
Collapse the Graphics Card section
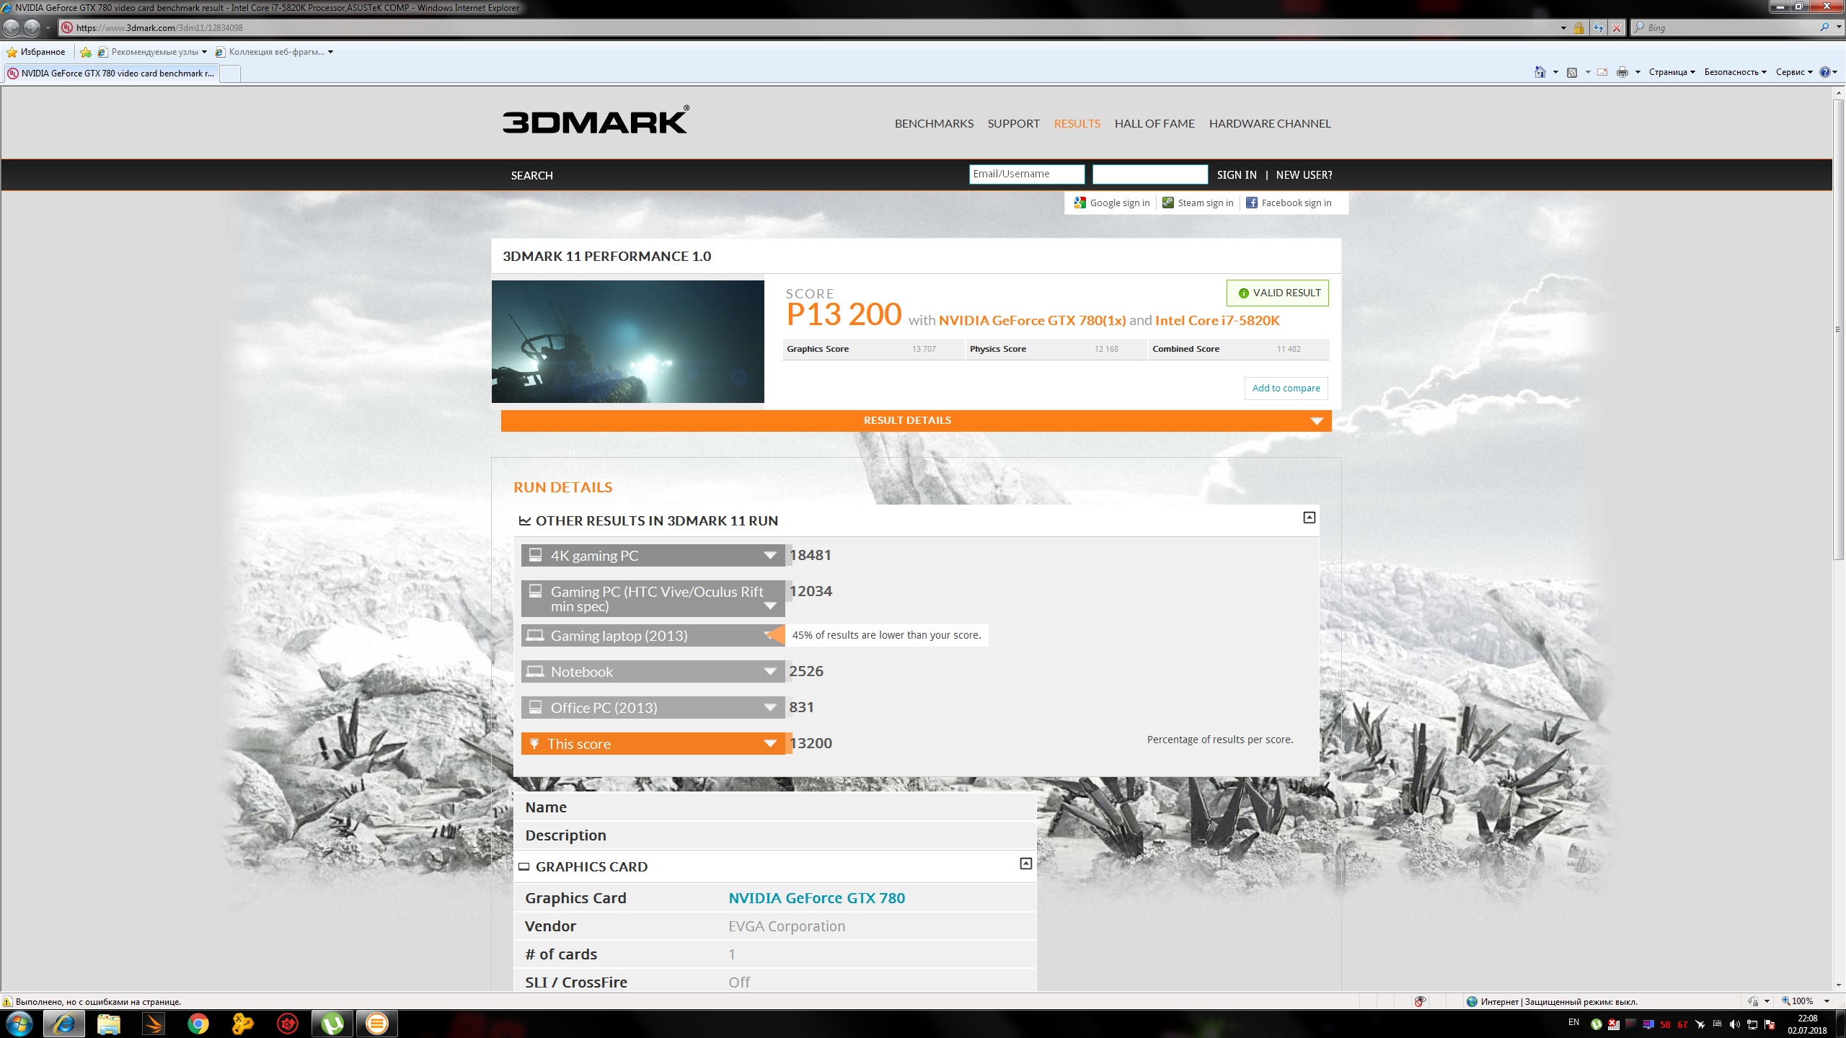pyautogui.click(x=1025, y=864)
